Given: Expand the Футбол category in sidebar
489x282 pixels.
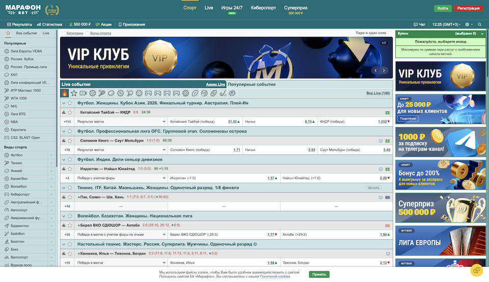Looking at the screenshot, I should click(x=51, y=155).
